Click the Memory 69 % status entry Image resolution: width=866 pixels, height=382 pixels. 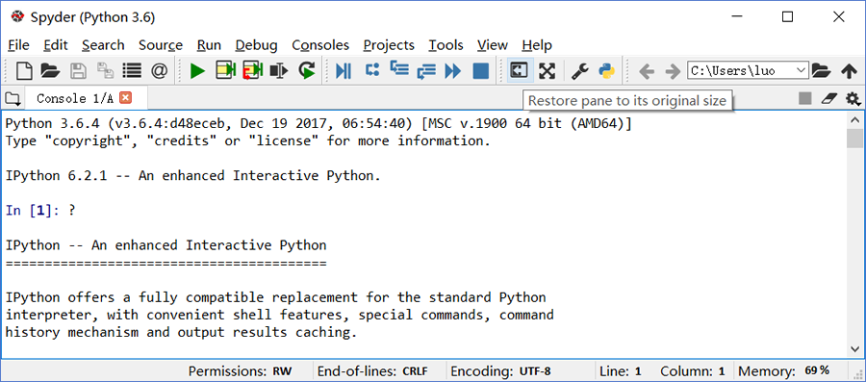(784, 371)
